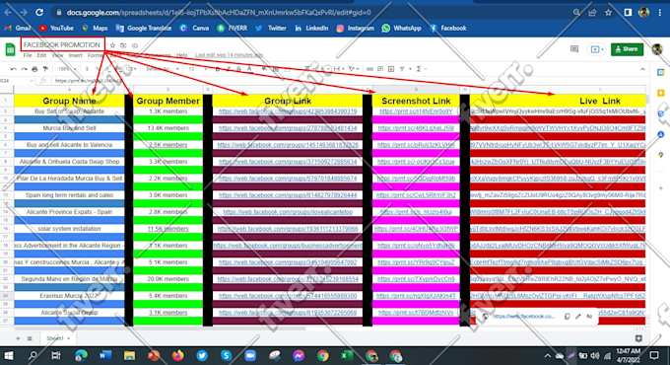Open Sheet1 tab options arrow
670x365 pixels.
[x=68, y=338]
